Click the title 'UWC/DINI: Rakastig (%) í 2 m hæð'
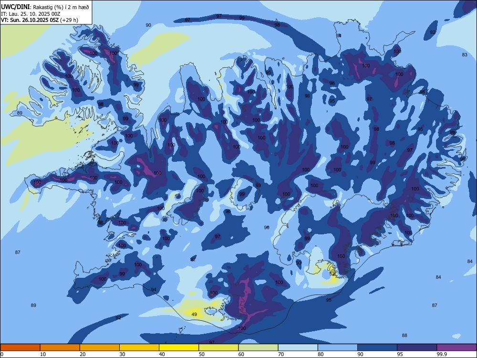477x358 pixels. click(x=45, y=7)
